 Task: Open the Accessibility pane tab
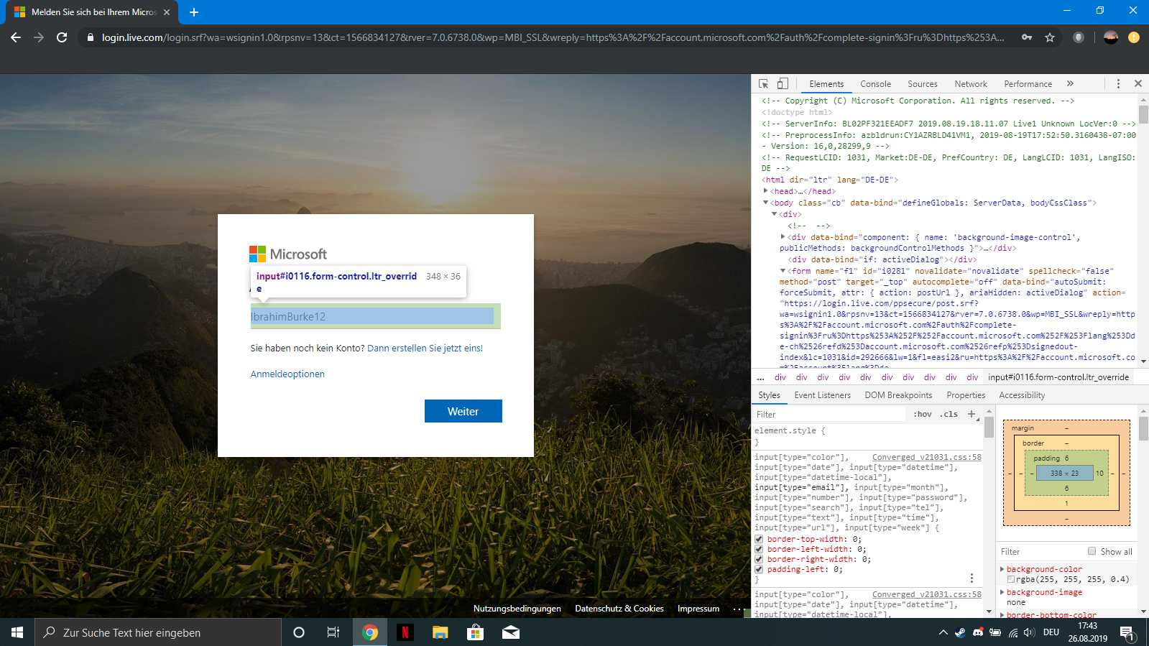(x=1022, y=395)
